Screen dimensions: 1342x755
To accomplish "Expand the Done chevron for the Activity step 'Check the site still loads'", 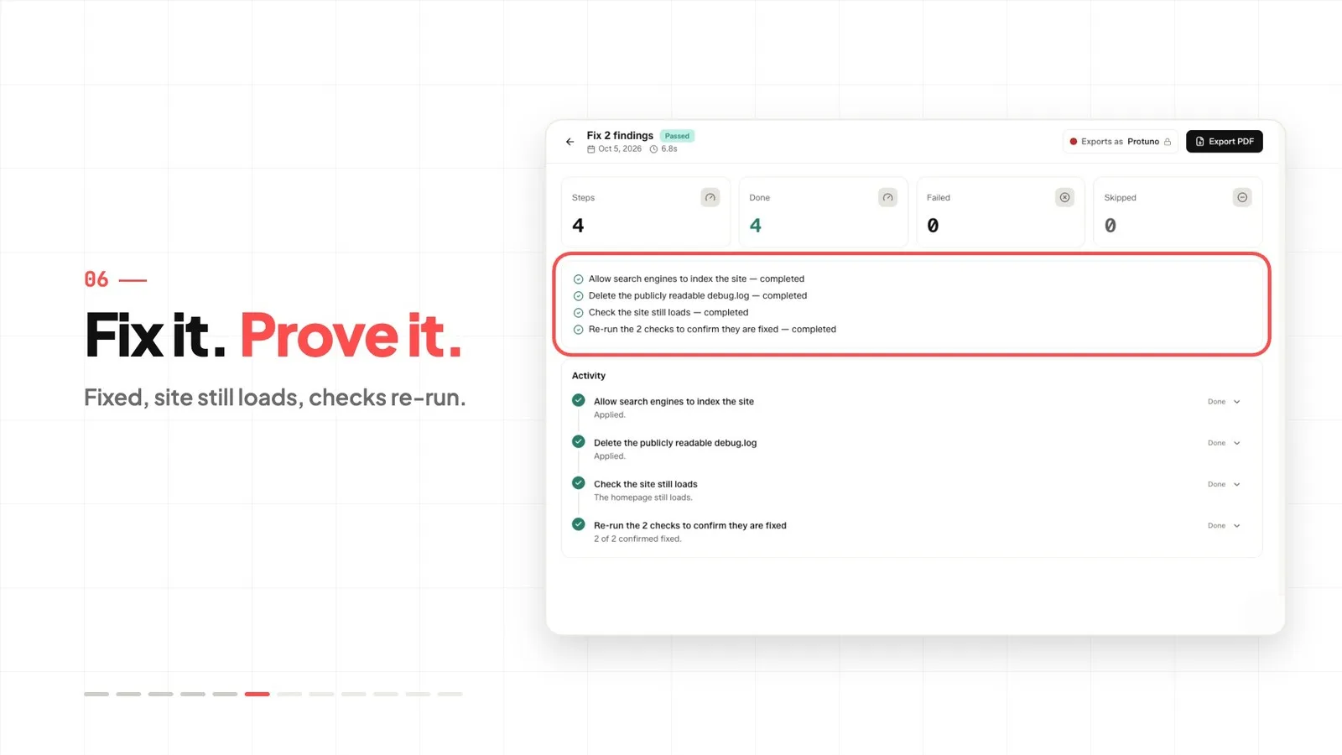I will (1236, 485).
